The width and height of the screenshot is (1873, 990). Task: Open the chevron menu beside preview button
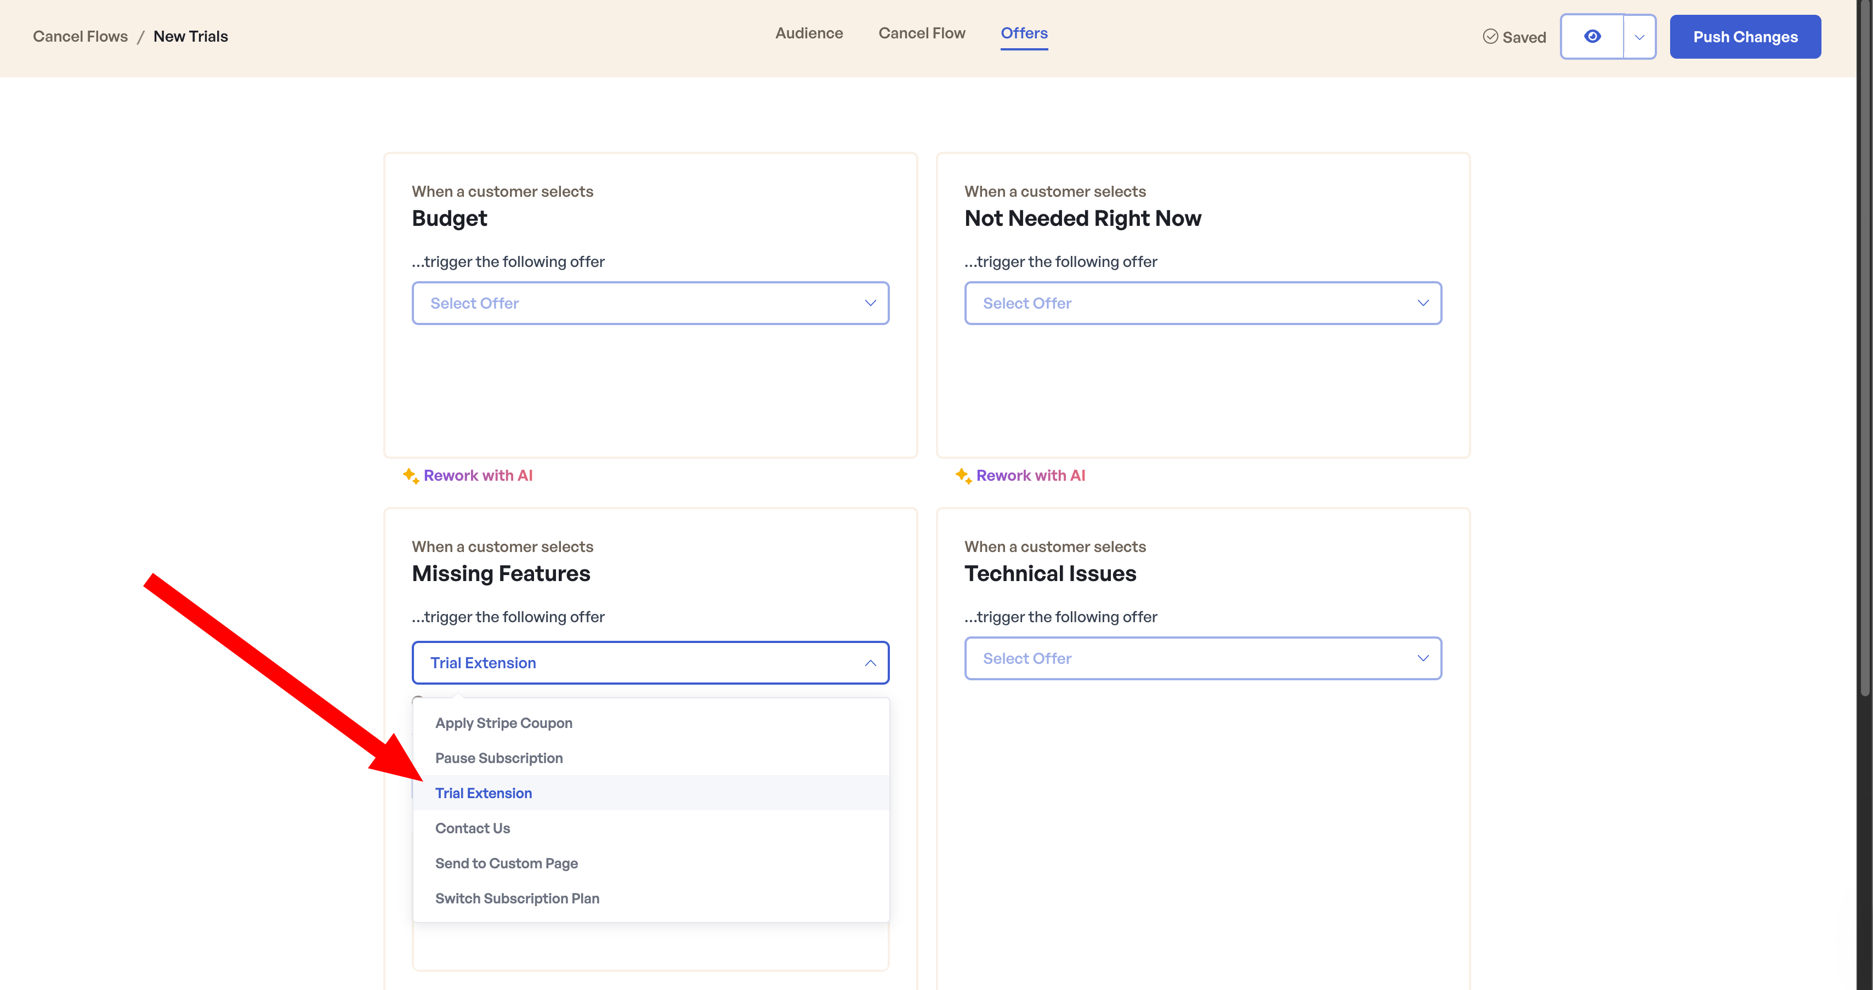[x=1639, y=37]
